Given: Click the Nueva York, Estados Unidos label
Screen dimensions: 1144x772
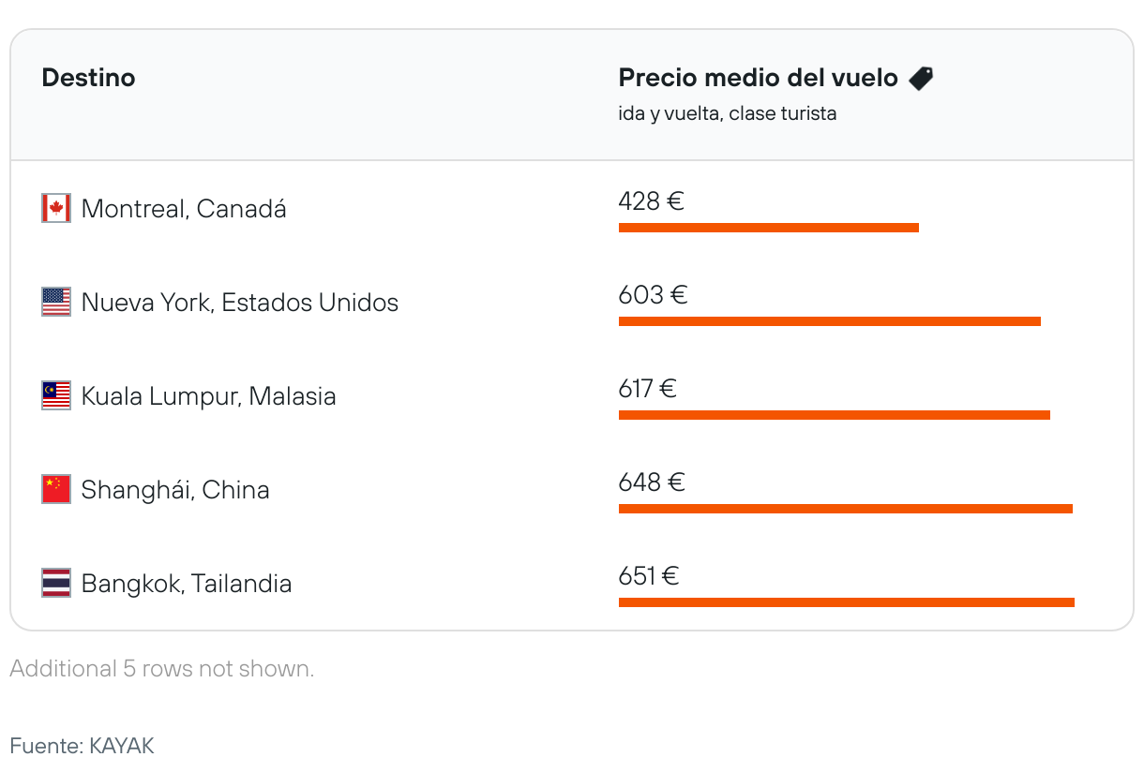Looking at the screenshot, I should [239, 303].
